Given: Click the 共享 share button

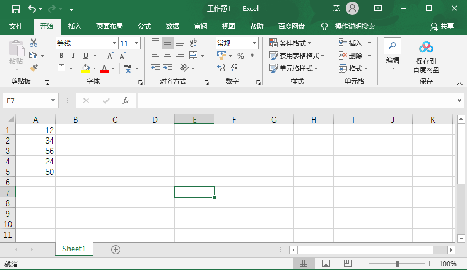Looking at the screenshot, I should (442, 26).
